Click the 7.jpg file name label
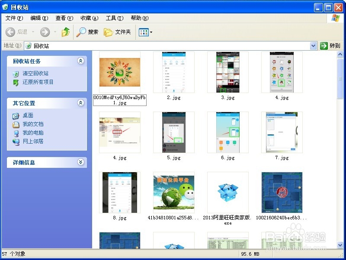Image resolution: width=346 pixels, height=260 pixels. [282, 157]
